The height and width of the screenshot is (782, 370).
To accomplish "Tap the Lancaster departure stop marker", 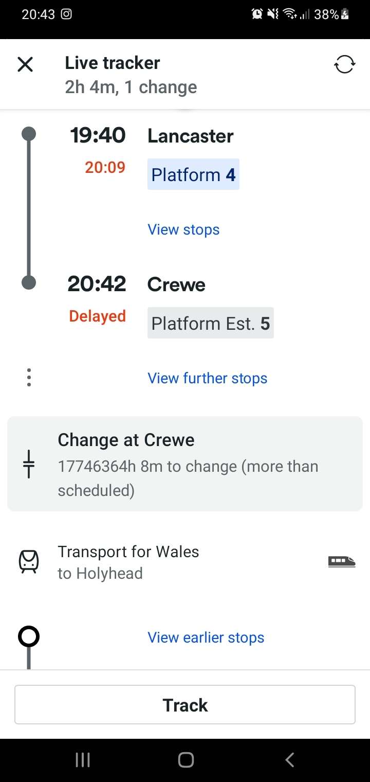I will (29, 134).
